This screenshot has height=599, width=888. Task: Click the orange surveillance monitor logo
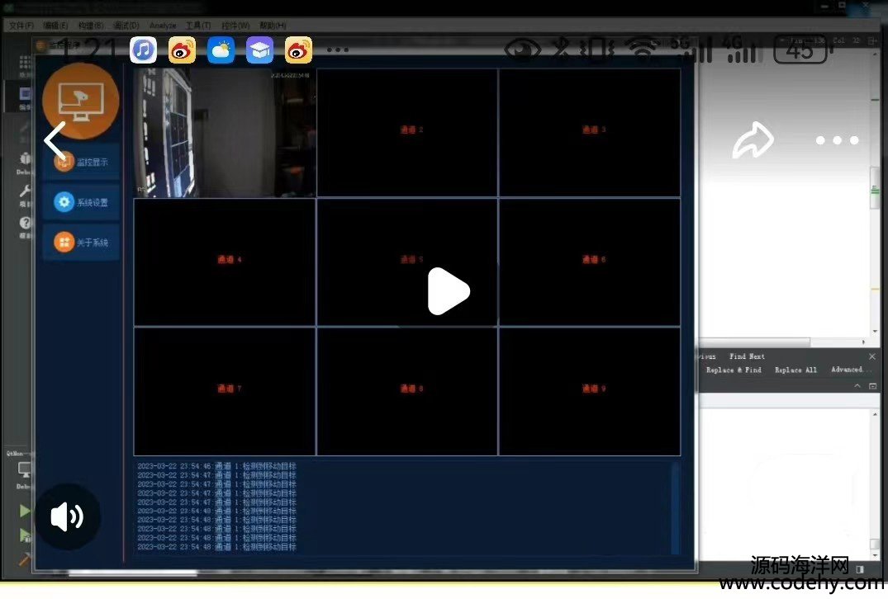click(x=80, y=101)
